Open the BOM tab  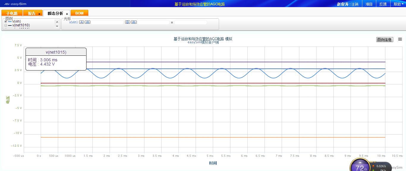point(79,13)
